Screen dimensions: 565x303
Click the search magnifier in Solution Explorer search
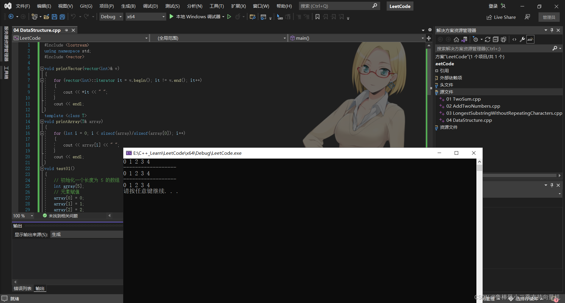click(x=555, y=49)
